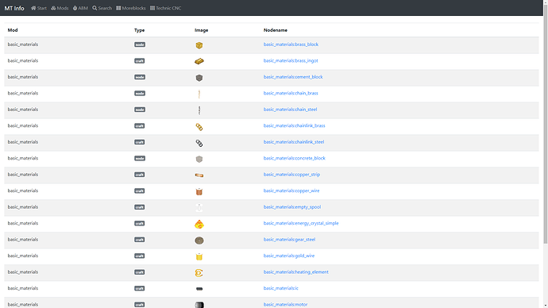Open basic_materials:copper_wire link

coord(291,191)
